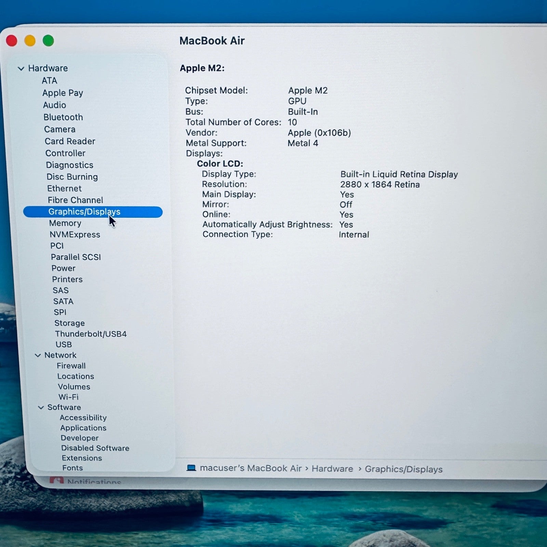
Task: Select Fonts under Software
Action: click(72, 468)
